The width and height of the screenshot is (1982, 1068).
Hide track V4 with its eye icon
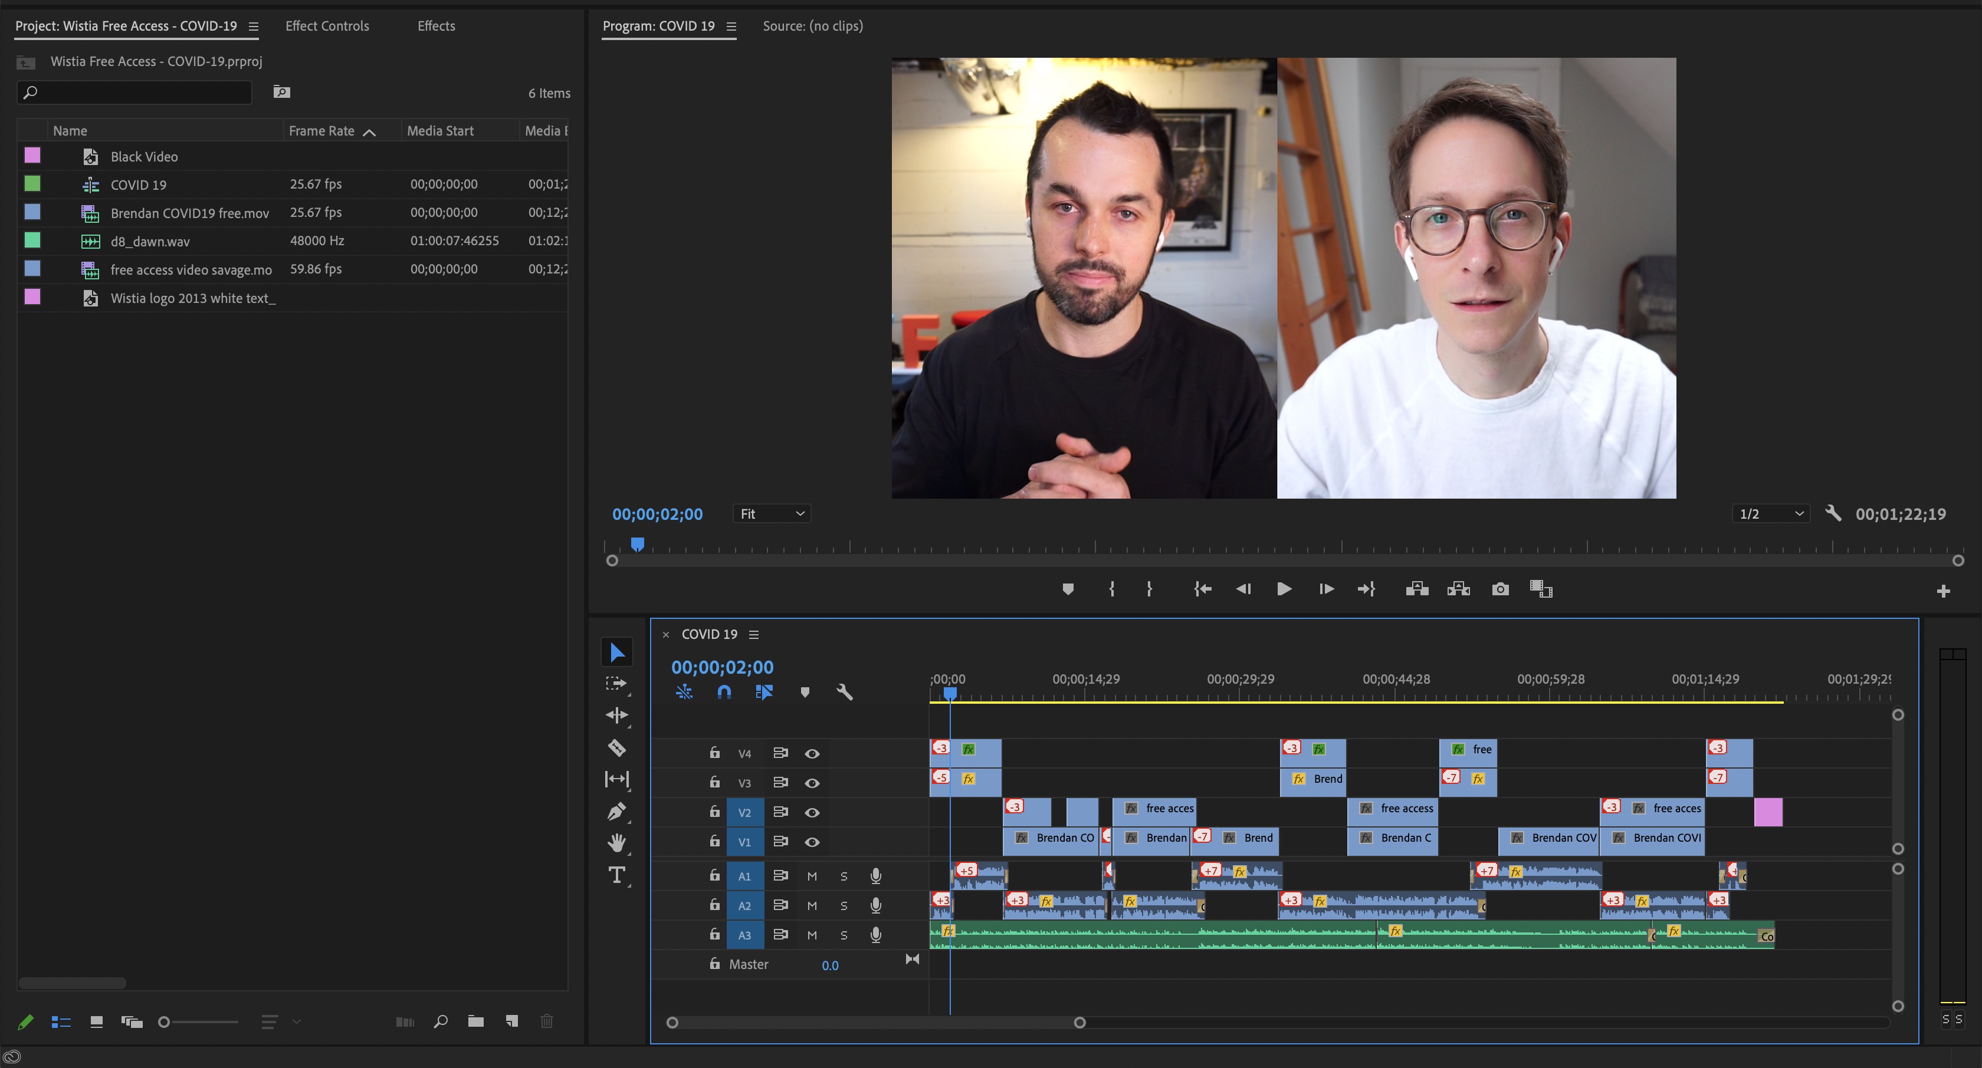point(812,753)
